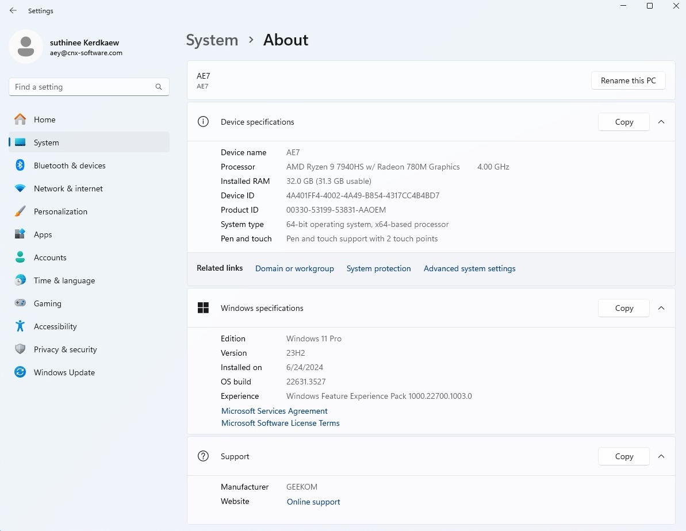Switch to Apps settings
The image size is (686, 531).
coord(89,234)
